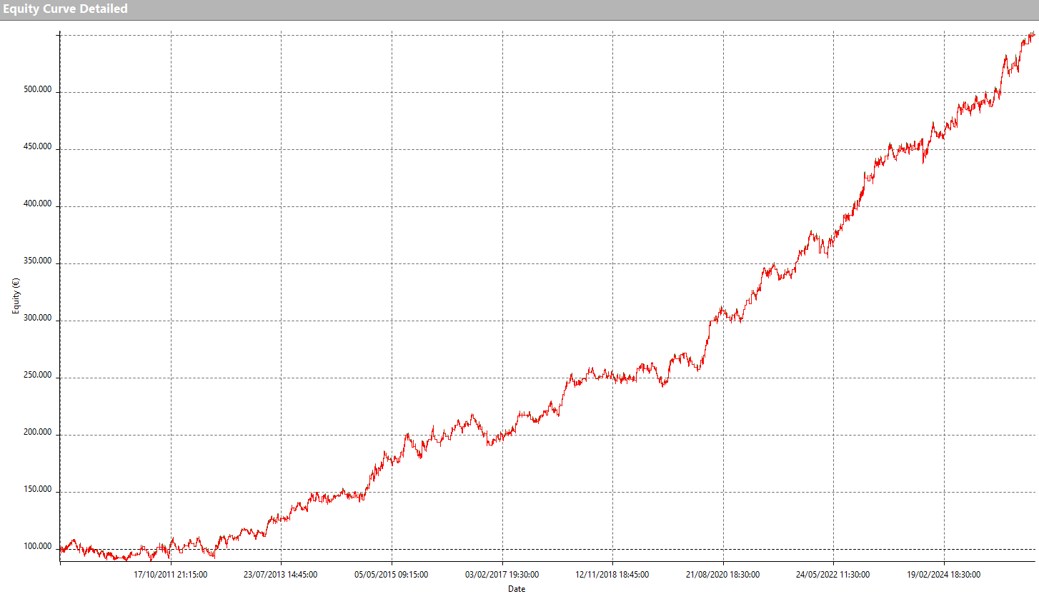
Task: Select the 12/11/2018 18:45:00 date label
Action: (x=612, y=575)
